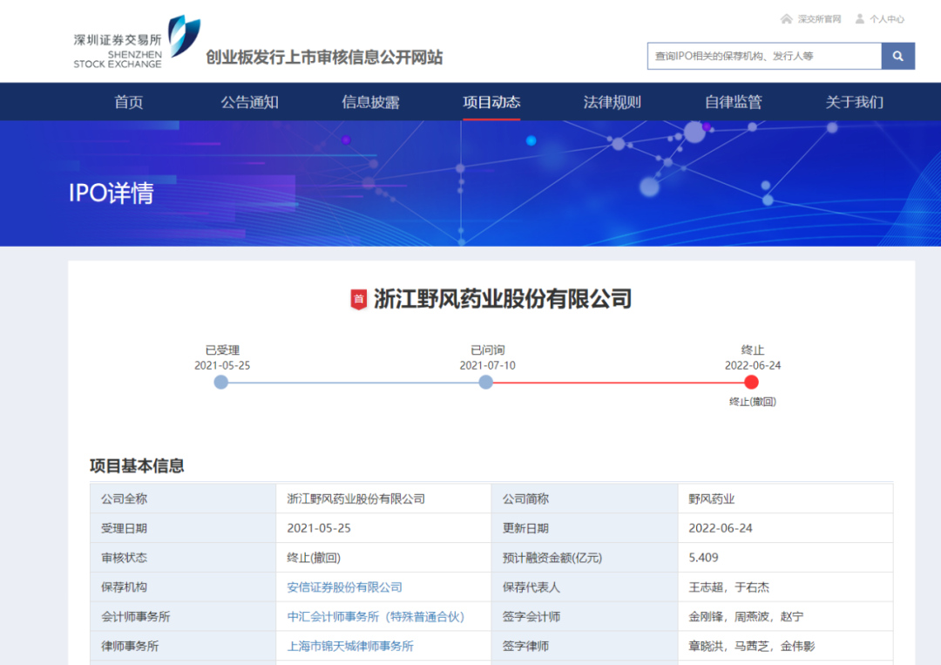Click the timeline date 2021-07-10

(x=487, y=365)
